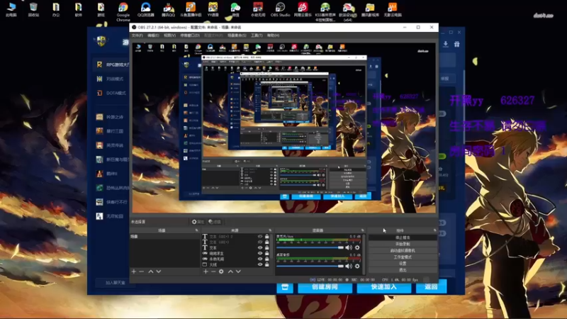Toggle the lock on 绝地求生 source

tap(267, 254)
